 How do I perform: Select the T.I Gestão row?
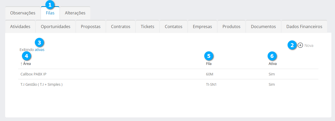click(x=42, y=84)
